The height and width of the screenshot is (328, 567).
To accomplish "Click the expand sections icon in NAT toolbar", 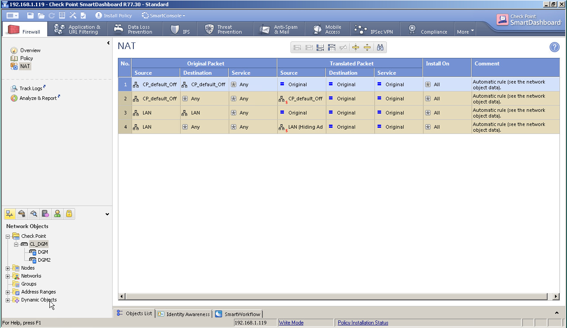I will coord(367,47).
